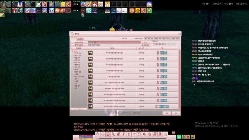Select the listing row with 53 시간 left
The height and width of the screenshot is (140, 249).
point(133,94)
